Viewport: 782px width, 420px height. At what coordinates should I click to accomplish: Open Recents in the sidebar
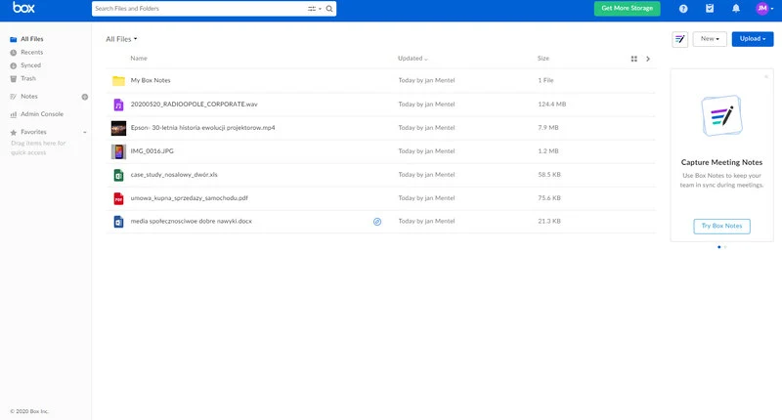tap(31, 52)
